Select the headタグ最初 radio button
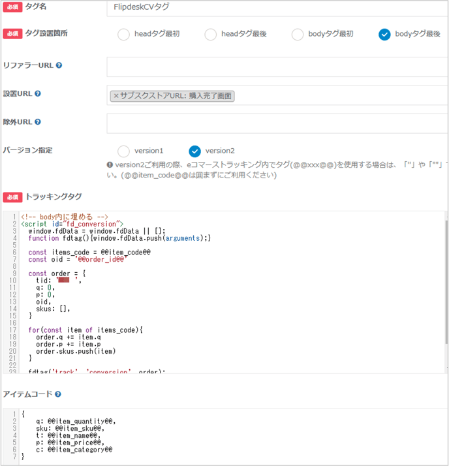Viewport: 449px width, 466px height. pos(123,35)
